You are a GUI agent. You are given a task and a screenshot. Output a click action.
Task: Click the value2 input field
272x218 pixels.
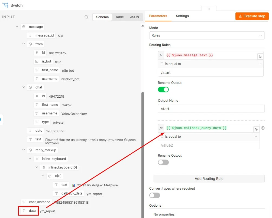point(209,145)
